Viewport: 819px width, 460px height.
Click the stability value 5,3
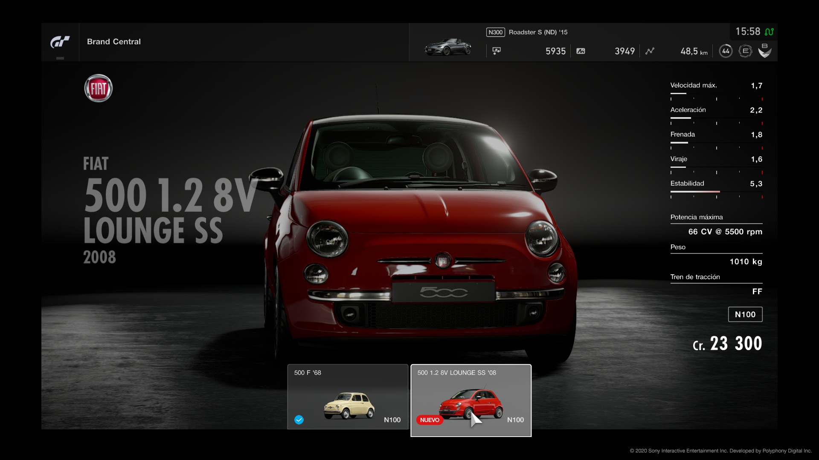pyautogui.click(x=756, y=184)
